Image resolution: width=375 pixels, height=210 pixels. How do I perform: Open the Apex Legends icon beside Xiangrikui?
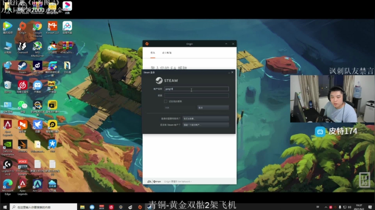click(x=8, y=128)
